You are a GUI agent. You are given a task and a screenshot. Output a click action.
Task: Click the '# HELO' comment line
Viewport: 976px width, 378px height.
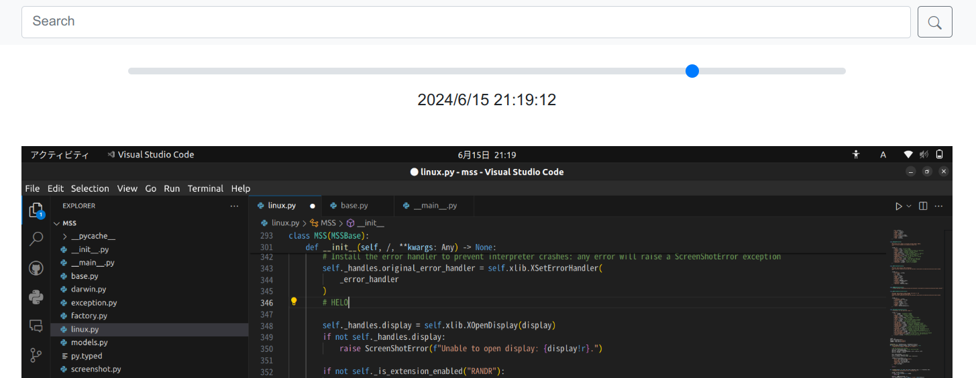tap(335, 302)
